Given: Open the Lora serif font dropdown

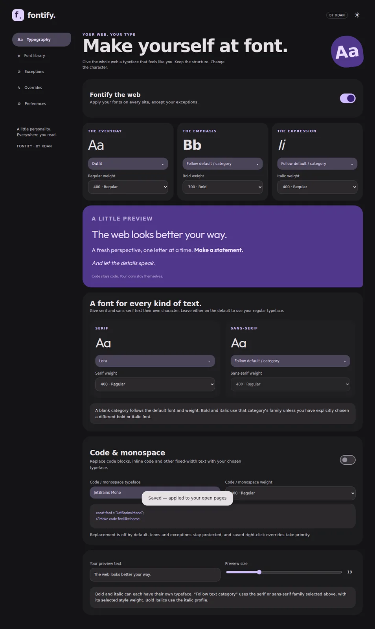Looking at the screenshot, I should coord(155,361).
